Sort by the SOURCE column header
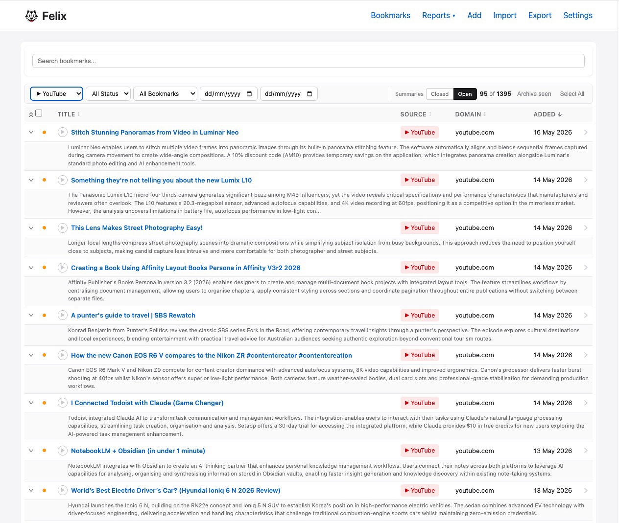The height and width of the screenshot is (523, 619). pos(416,114)
